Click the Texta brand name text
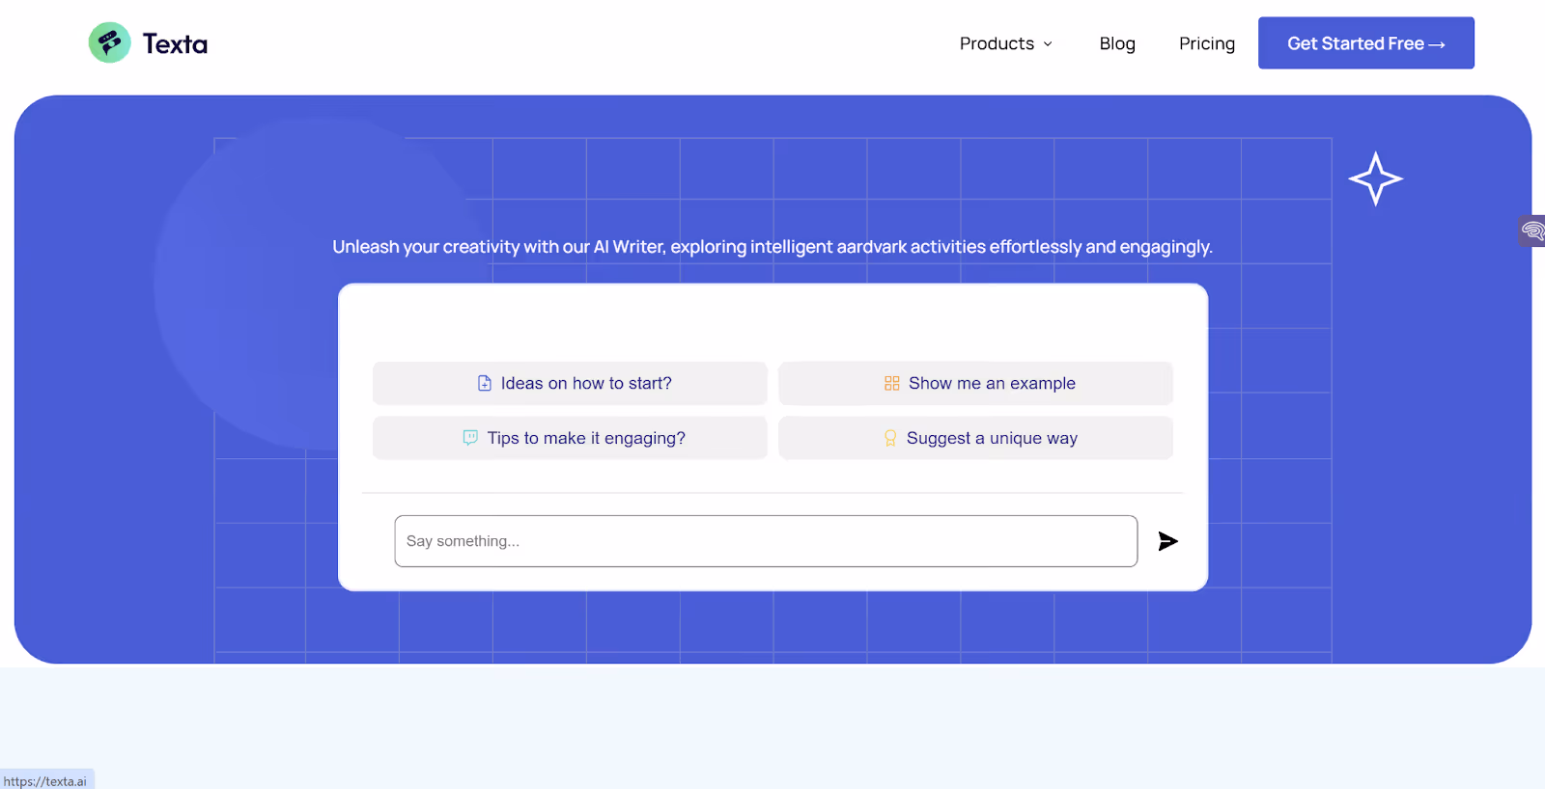Viewport: 1545px width, 789px height. (x=175, y=44)
